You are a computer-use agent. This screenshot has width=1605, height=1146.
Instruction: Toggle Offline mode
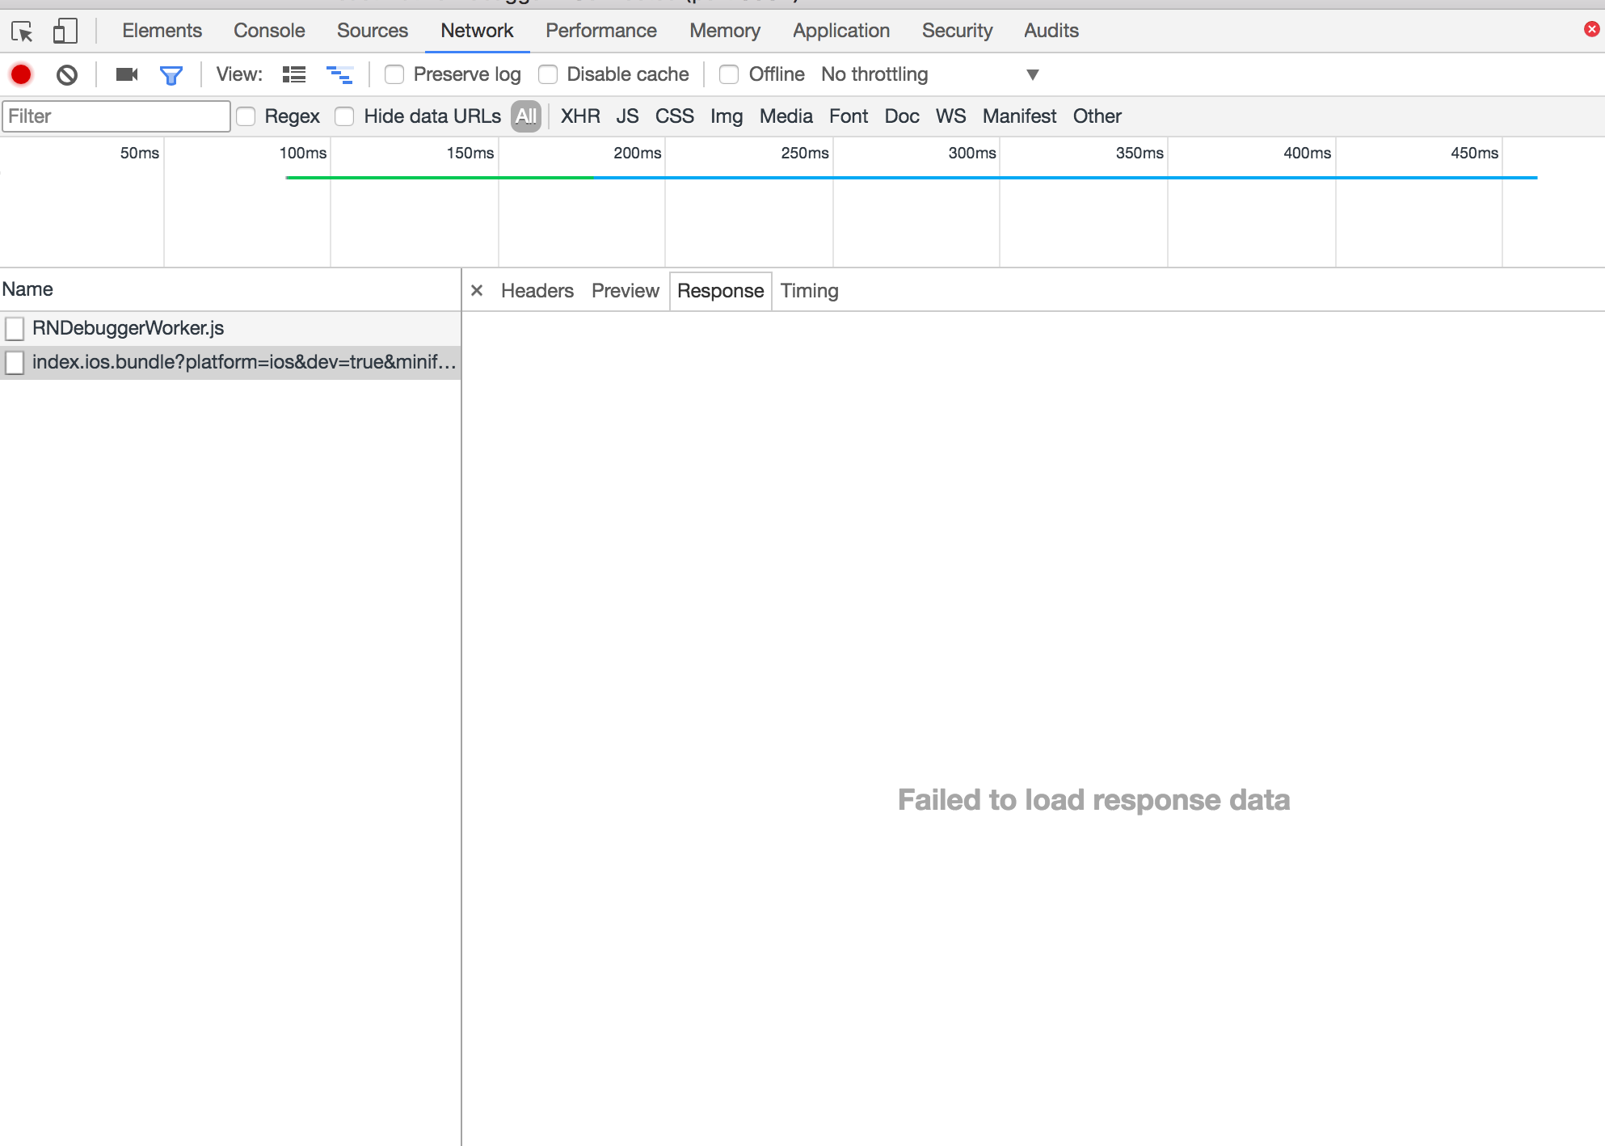click(x=729, y=74)
